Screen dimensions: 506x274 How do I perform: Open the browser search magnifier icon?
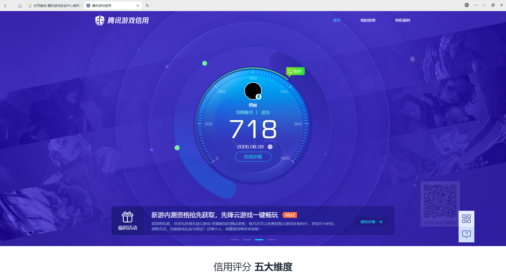pyautogui.click(x=147, y=6)
